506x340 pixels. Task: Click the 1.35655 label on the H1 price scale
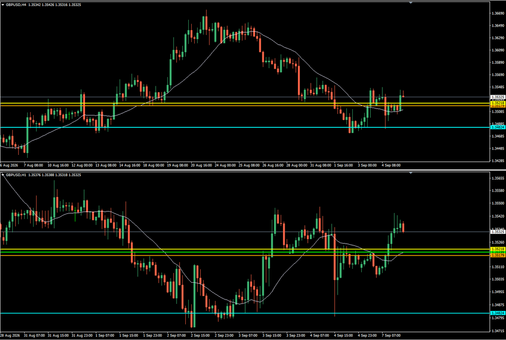click(x=497, y=178)
